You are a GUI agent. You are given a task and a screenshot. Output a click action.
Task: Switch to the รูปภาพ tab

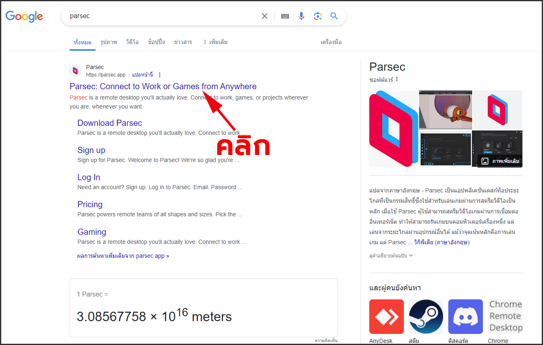pos(108,42)
